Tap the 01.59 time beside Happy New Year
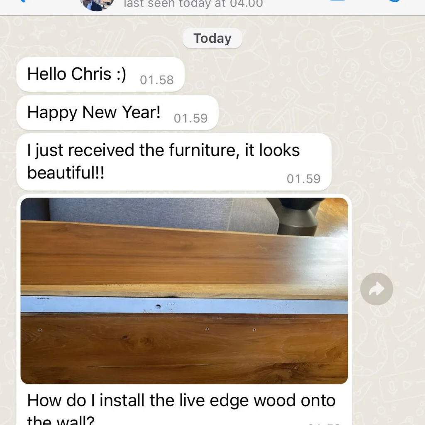This screenshot has height=425, width=425. click(191, 118)
